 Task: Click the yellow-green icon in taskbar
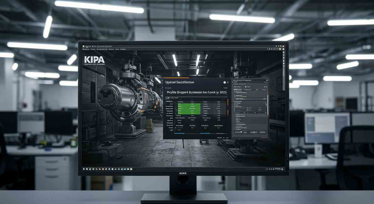click(131, 169)
